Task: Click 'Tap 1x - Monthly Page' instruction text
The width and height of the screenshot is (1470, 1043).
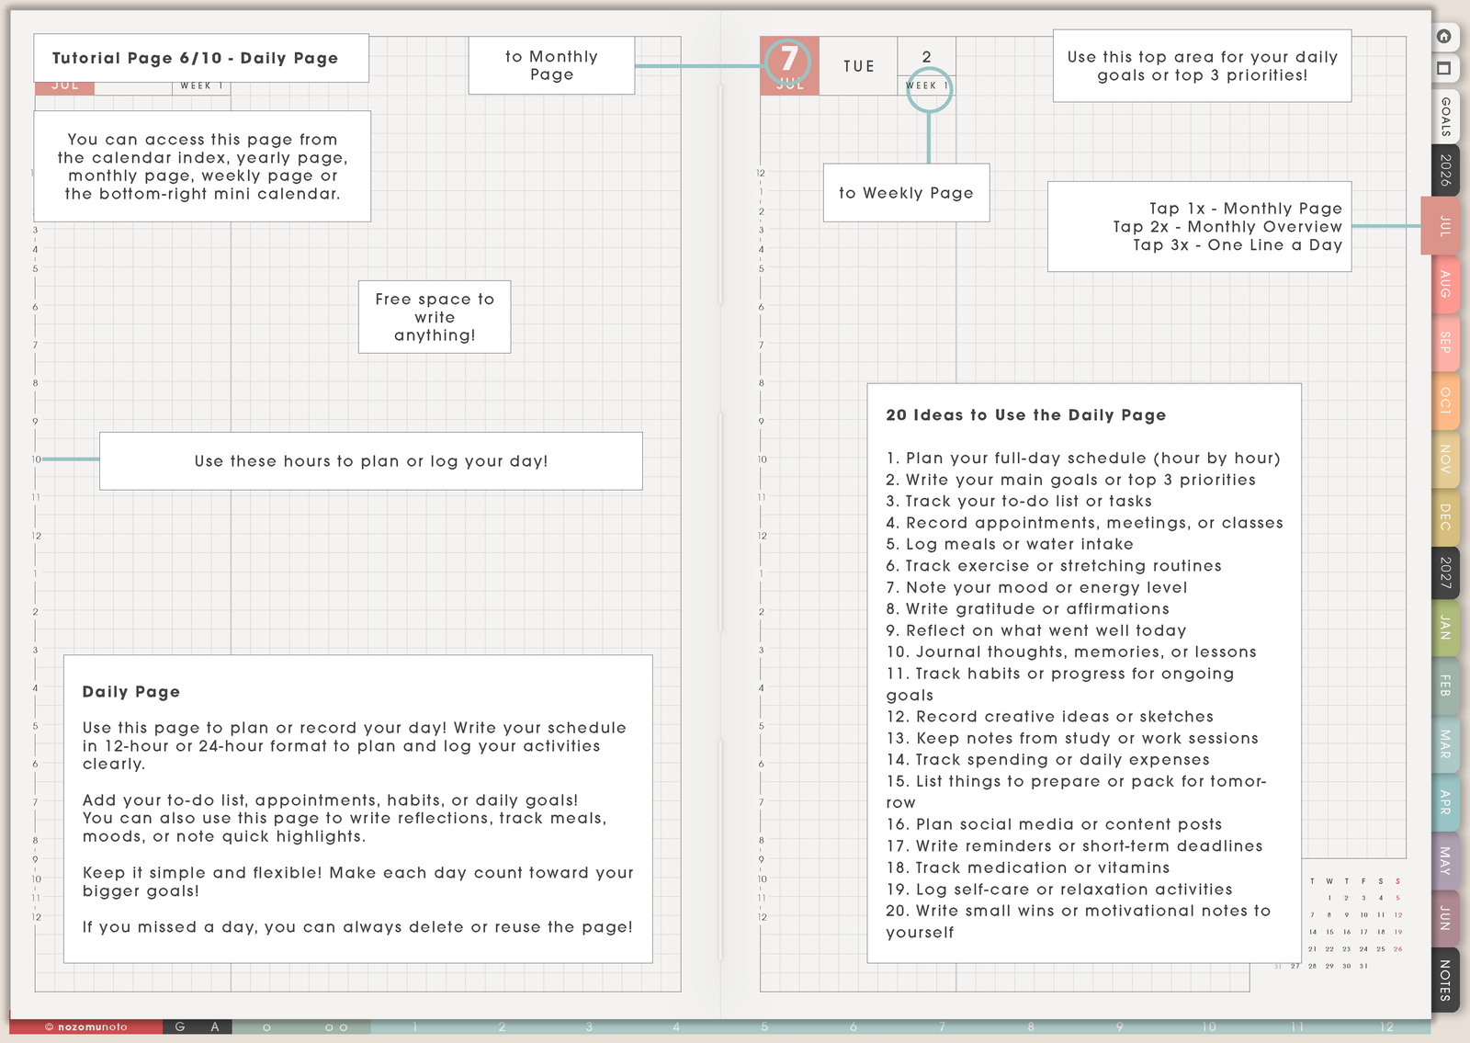Action: pyautogui.click(x=1245, y=209)
